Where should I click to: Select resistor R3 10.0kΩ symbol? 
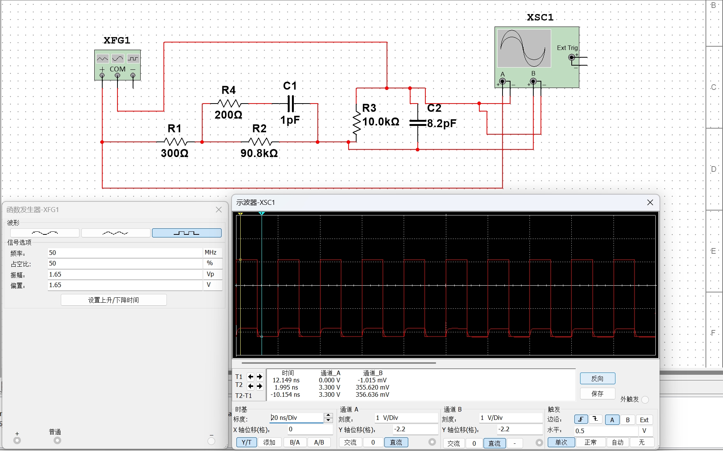[x=356, y=122]
